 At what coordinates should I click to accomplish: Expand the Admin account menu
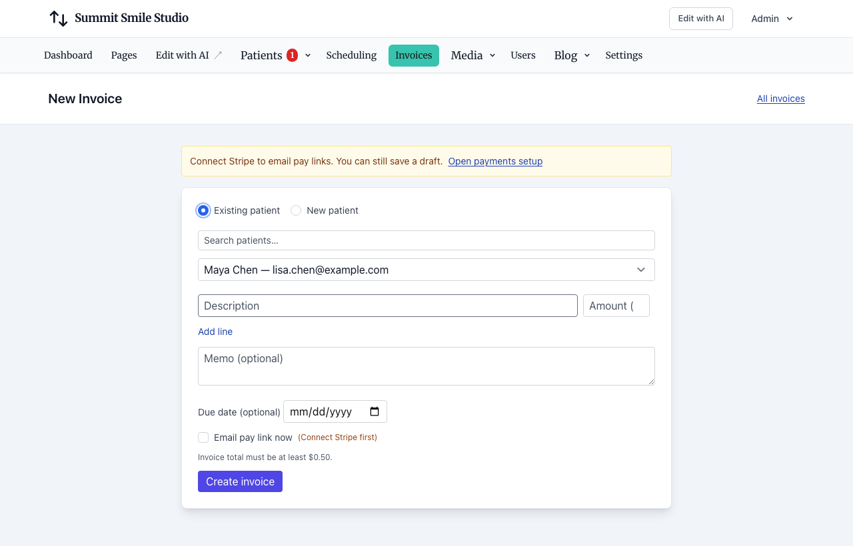coord(772,19)
